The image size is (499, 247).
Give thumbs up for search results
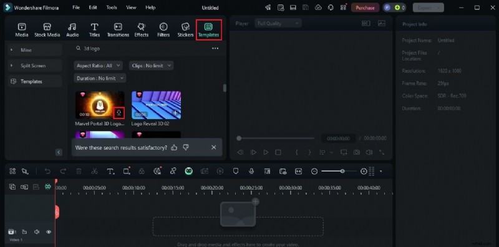pos(174,147)
